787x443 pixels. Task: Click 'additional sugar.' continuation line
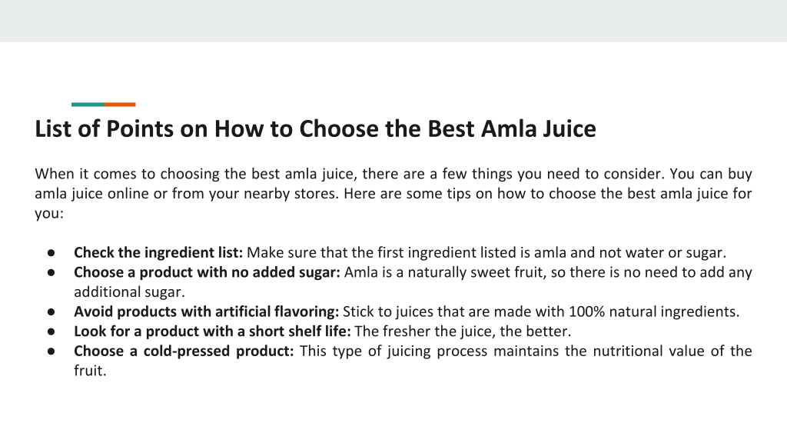(x=129, y=291)
